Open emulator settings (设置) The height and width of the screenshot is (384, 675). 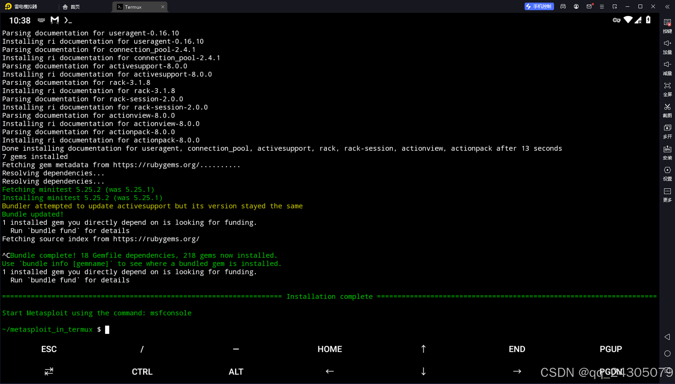click(667, 174)
